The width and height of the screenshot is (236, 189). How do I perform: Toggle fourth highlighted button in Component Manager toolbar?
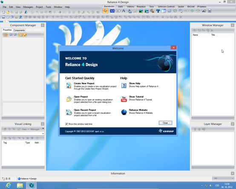click(x=20, y=35)
